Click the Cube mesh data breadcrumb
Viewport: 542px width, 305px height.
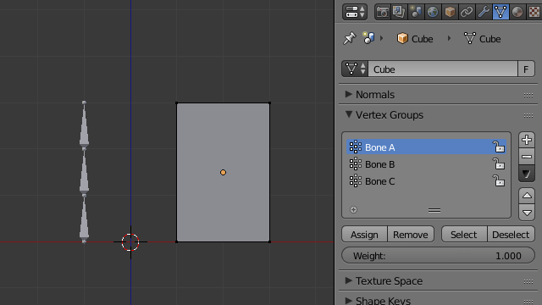pos(482,39)
